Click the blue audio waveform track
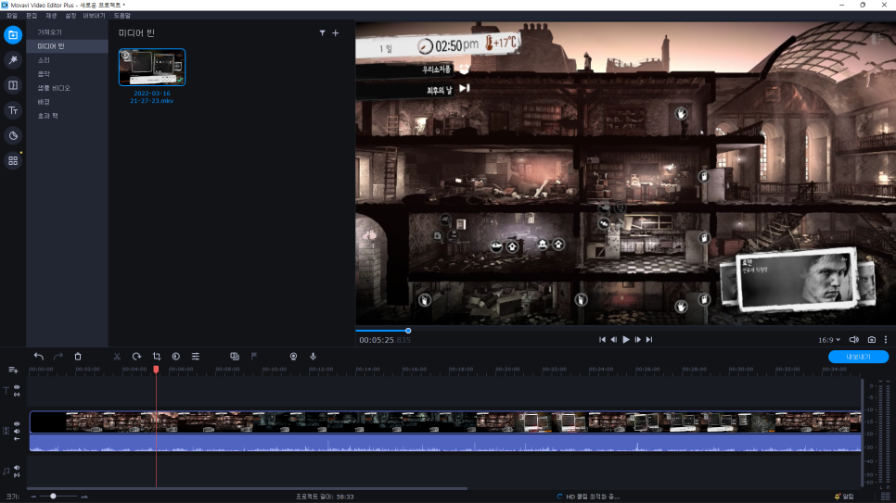896x503 pixels. tap(445, 443)
